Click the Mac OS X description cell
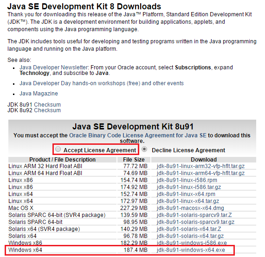265x257 pixels. tap(62, 208)
